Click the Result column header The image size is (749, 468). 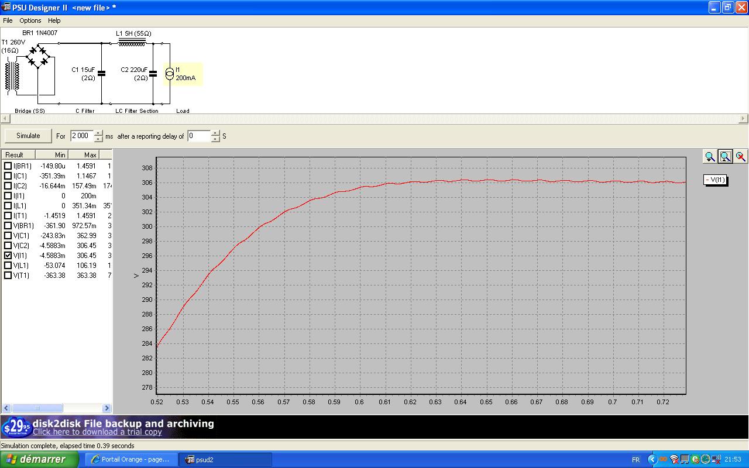[18, 155]
